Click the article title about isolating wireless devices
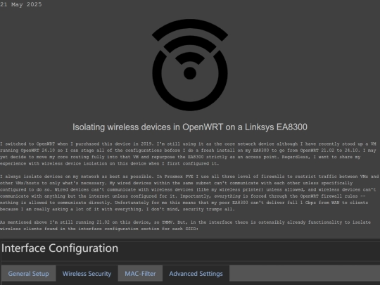 pyautogui.click(x=190, y=127)
